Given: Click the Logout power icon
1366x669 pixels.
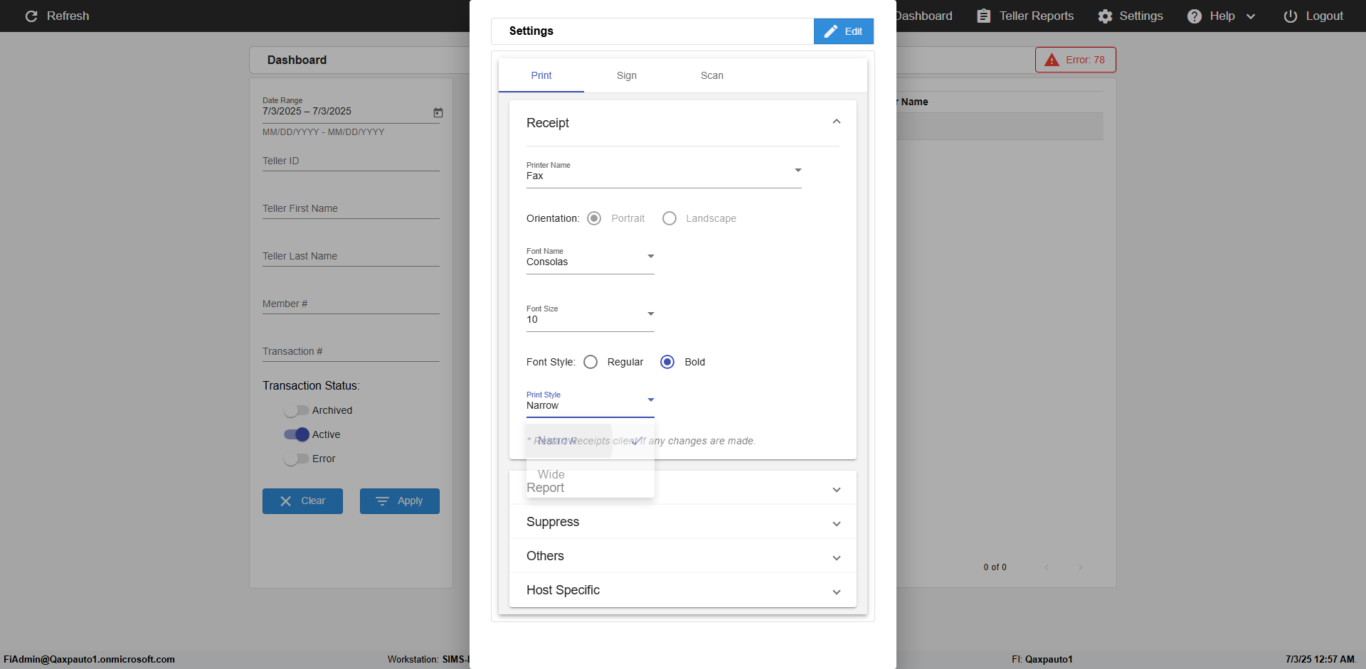Looking at the screenshot, I should [1291, 16].
